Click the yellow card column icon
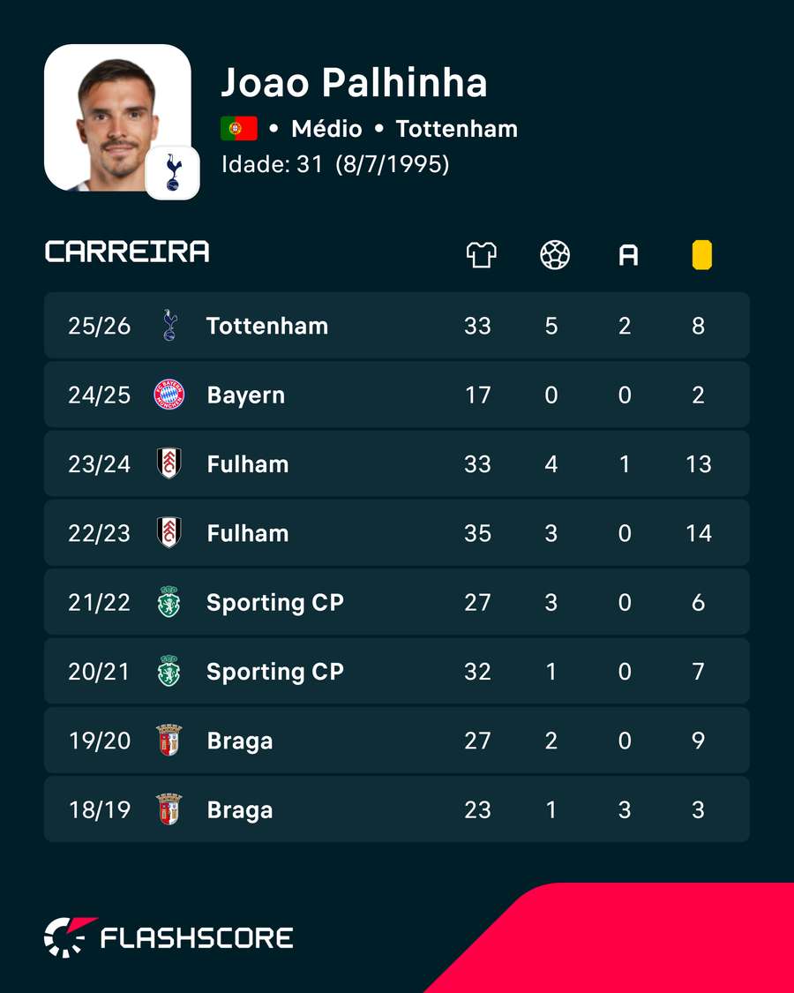 point(701,255)
